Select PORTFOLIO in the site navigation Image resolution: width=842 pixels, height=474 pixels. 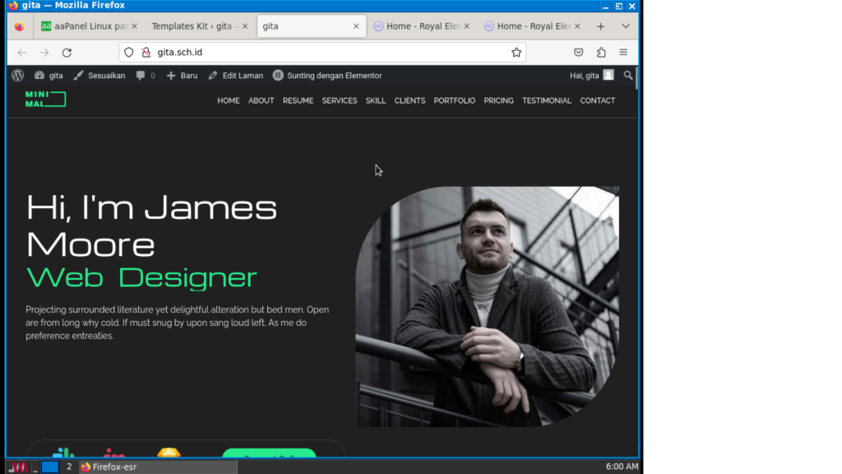[x=454, y=100]
